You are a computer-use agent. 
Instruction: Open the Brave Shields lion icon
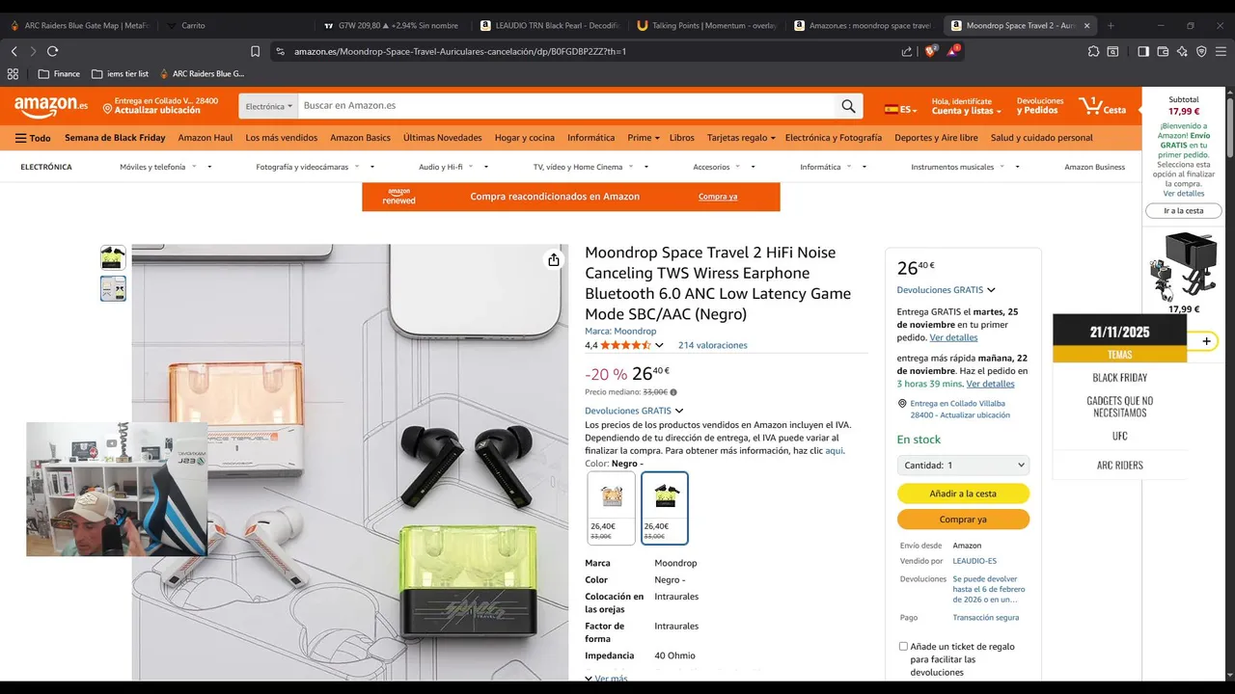tap(930, 51)
